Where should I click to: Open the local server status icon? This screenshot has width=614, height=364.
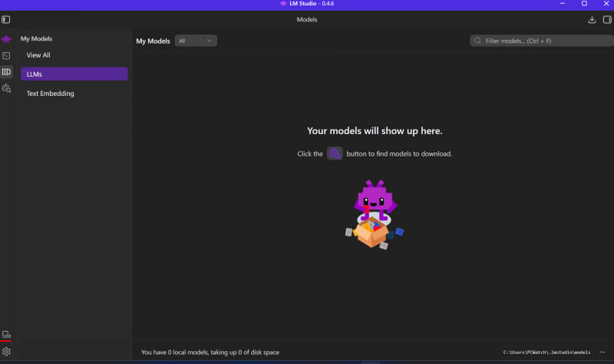[x=6, y=335]
